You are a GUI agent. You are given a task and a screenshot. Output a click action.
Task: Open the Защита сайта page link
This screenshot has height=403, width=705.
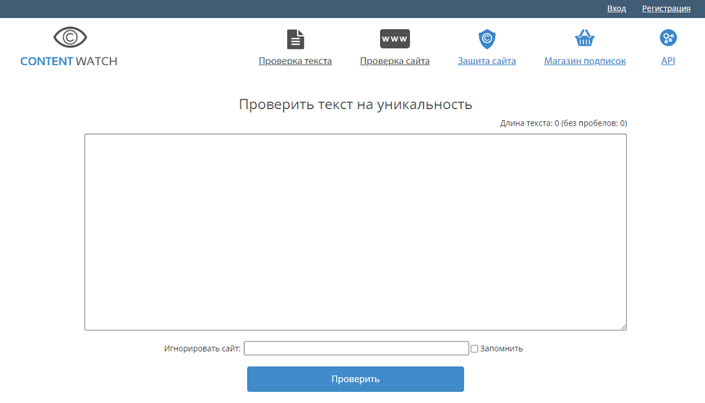click(x=486, y=61)
